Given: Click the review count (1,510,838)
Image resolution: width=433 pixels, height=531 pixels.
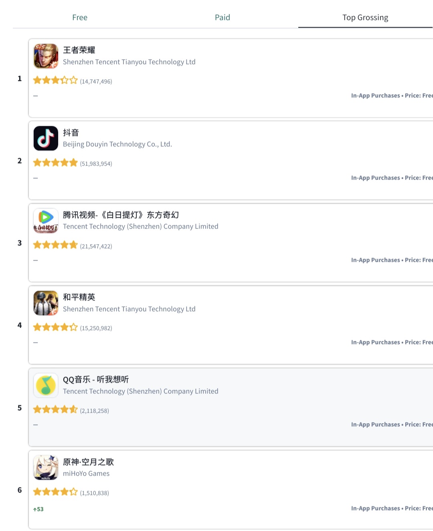Looking at the screenshot, I should coord(95,493).
